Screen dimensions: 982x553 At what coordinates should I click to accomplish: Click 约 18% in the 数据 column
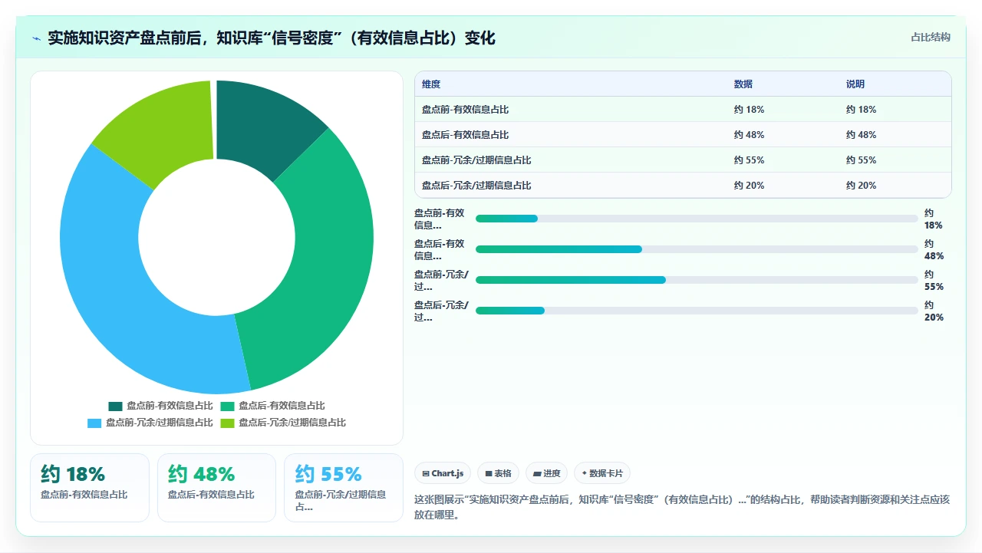(x=750, y=110)
